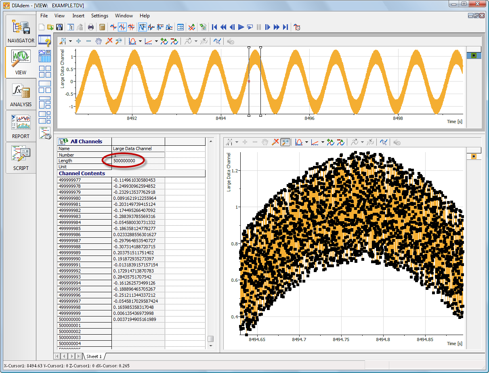The image size is (489, 373).
Task: Select the Sheet 1 tab
Action: click(x=94, y=356)
